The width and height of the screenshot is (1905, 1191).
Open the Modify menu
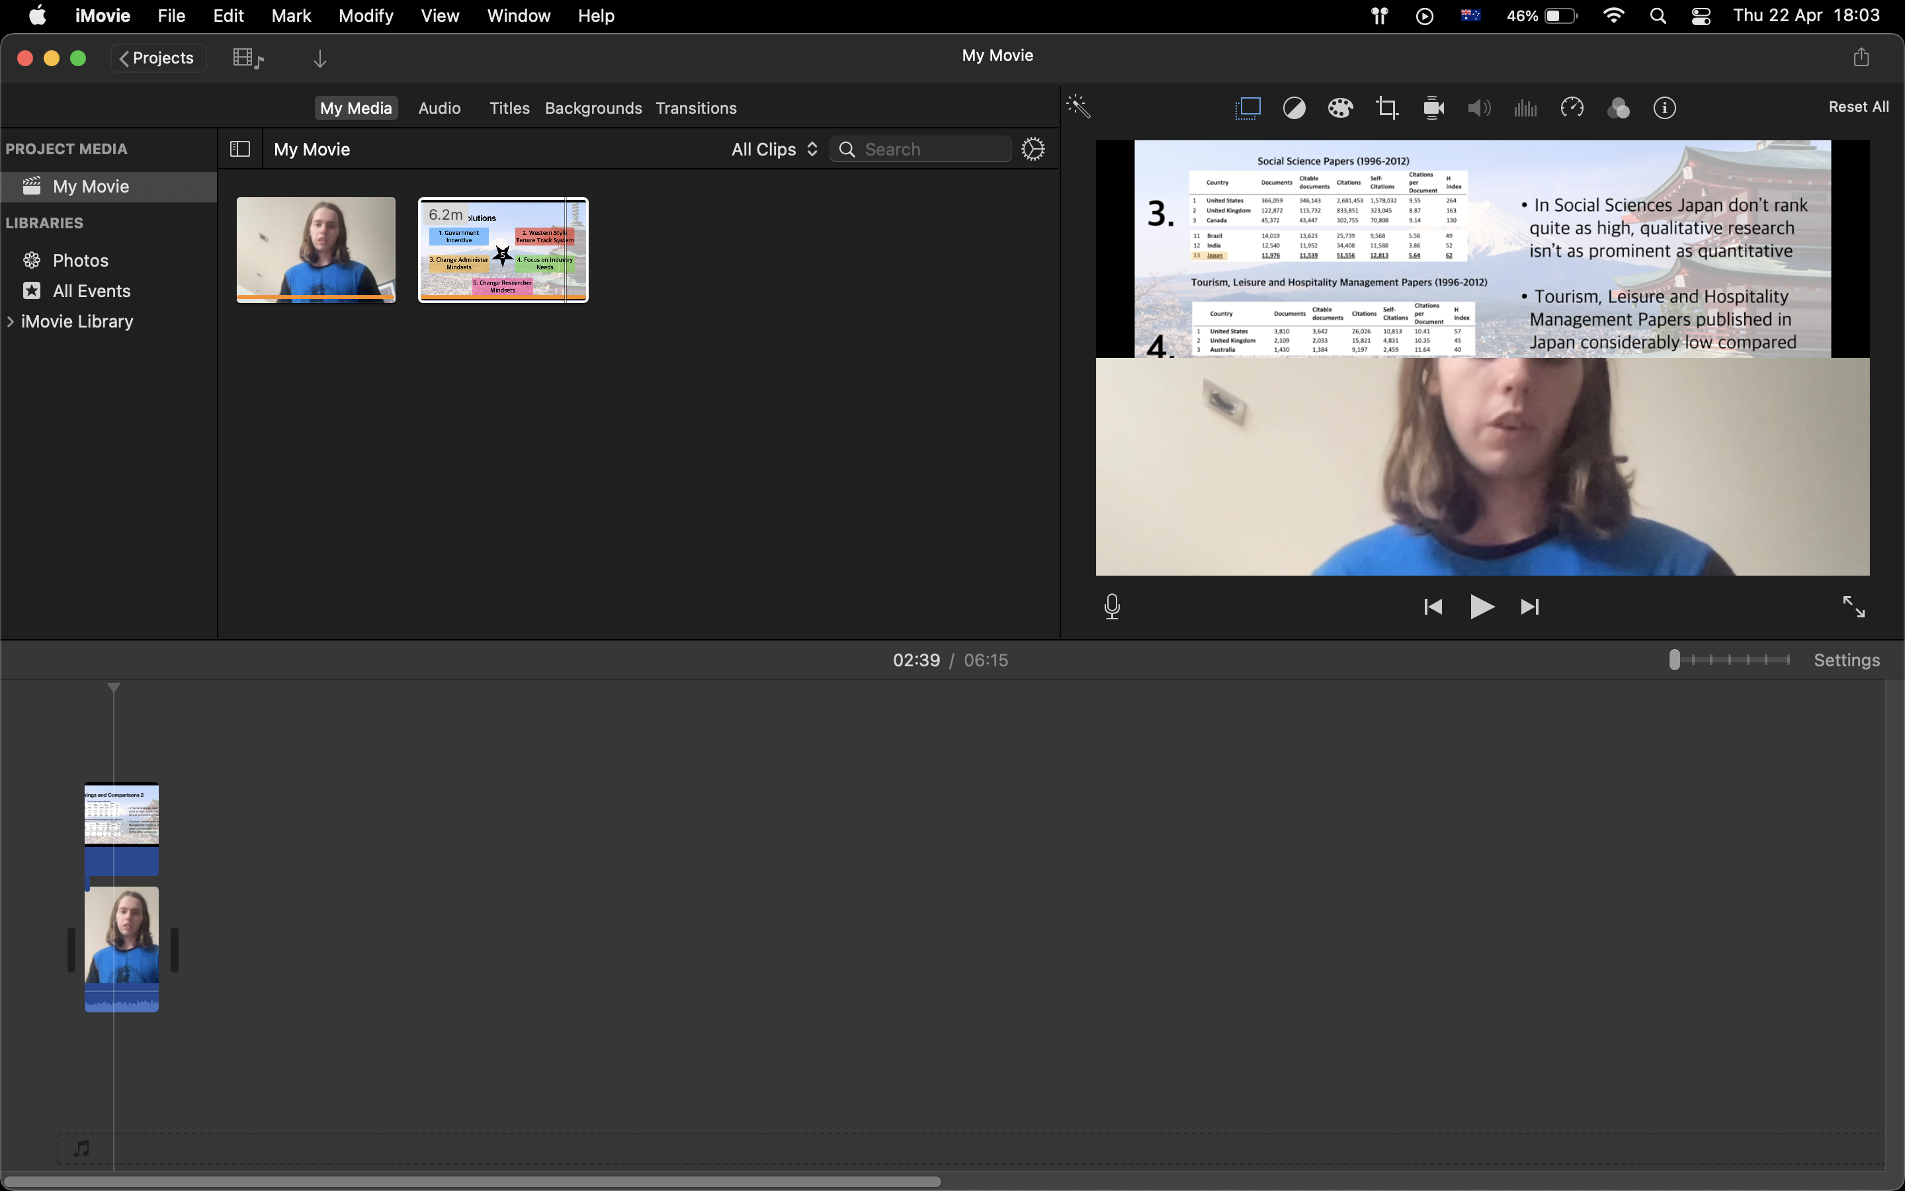[x=365, y=16]
